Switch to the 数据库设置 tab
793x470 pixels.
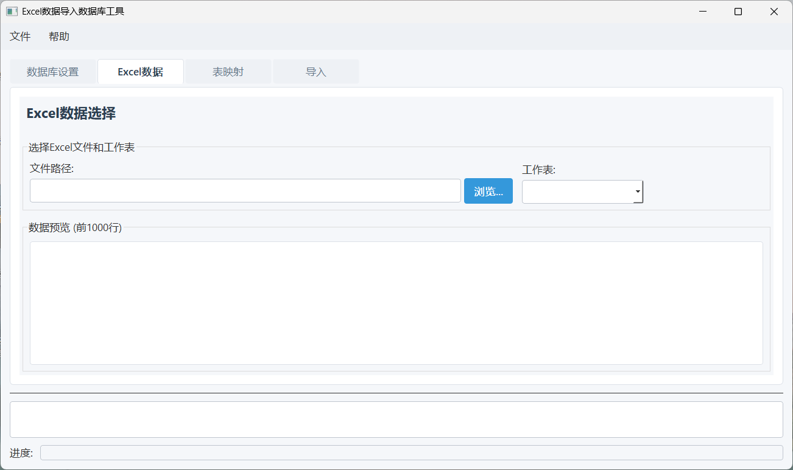pos(53,72)
